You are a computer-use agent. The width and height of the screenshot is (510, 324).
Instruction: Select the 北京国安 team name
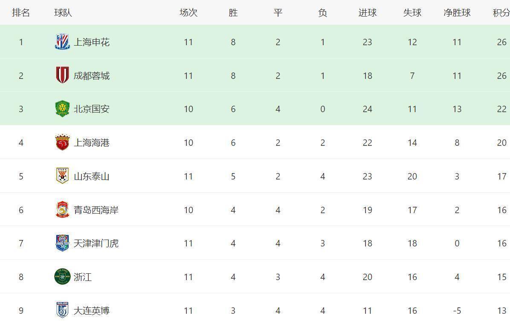(x=91, y=109)
